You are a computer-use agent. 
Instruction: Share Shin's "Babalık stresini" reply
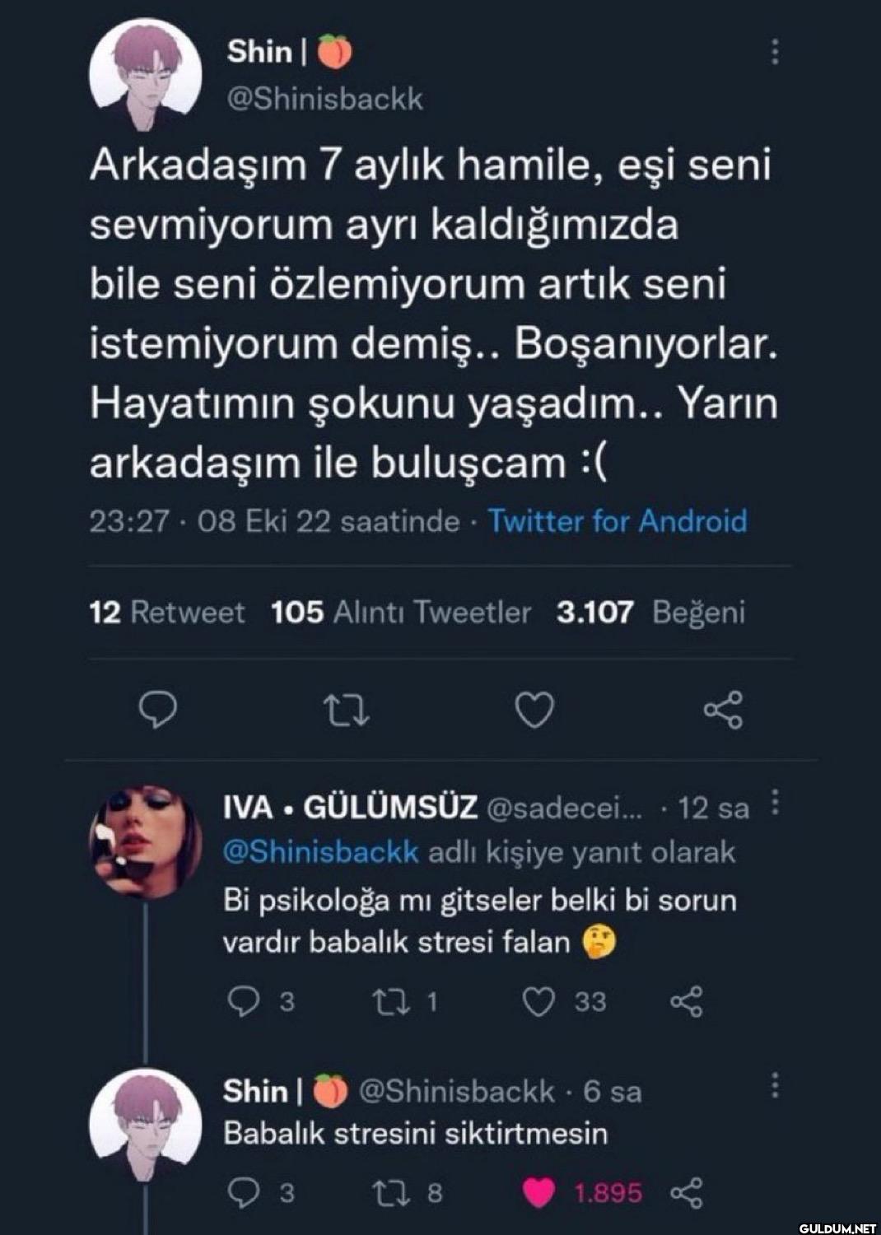tap(686, 1193)
